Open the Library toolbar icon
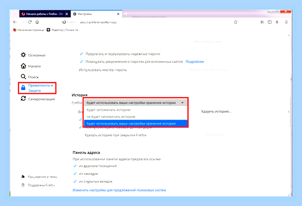 point(262,22)
